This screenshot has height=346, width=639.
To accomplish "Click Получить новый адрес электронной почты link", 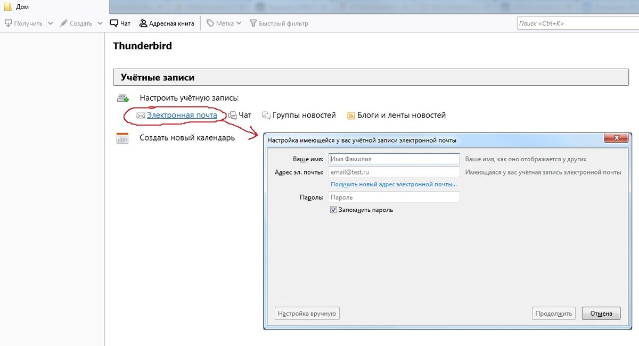I will click(x=394, y=184).
